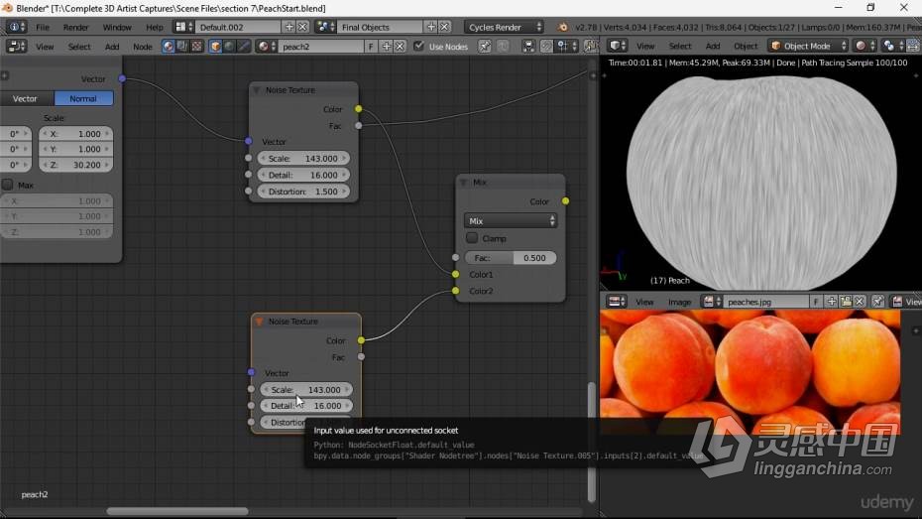Delete the Final Objects scene

coord(444,27)
